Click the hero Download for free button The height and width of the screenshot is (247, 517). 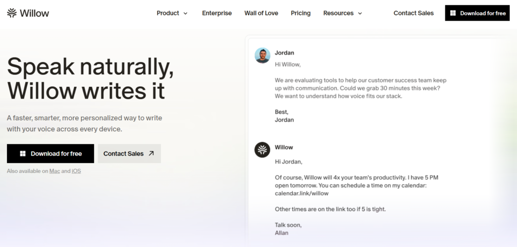tap(50, 154)
